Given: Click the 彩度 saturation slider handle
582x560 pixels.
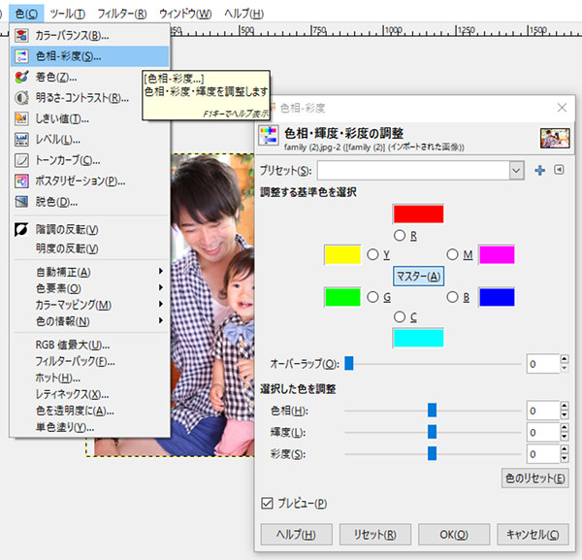Looking at the screenshot, I should [x=433, y=453].
